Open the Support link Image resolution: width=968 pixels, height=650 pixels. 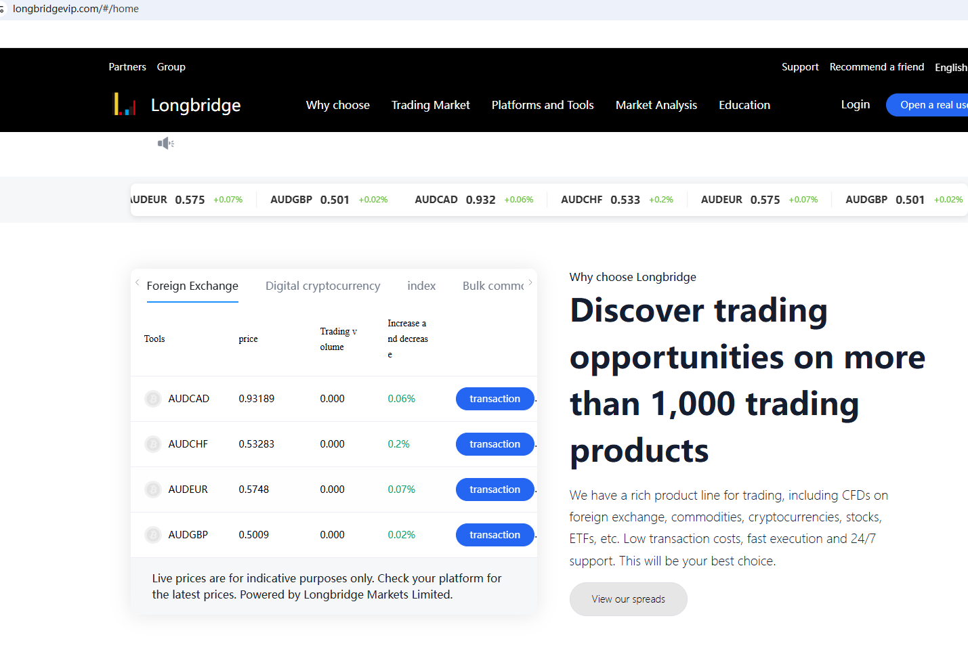tap(800, 67)
